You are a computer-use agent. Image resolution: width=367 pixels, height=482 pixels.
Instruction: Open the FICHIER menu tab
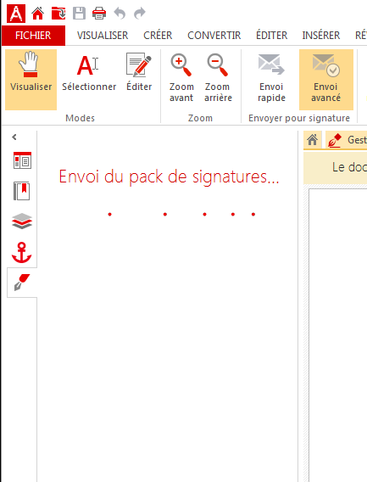[33, 36]
